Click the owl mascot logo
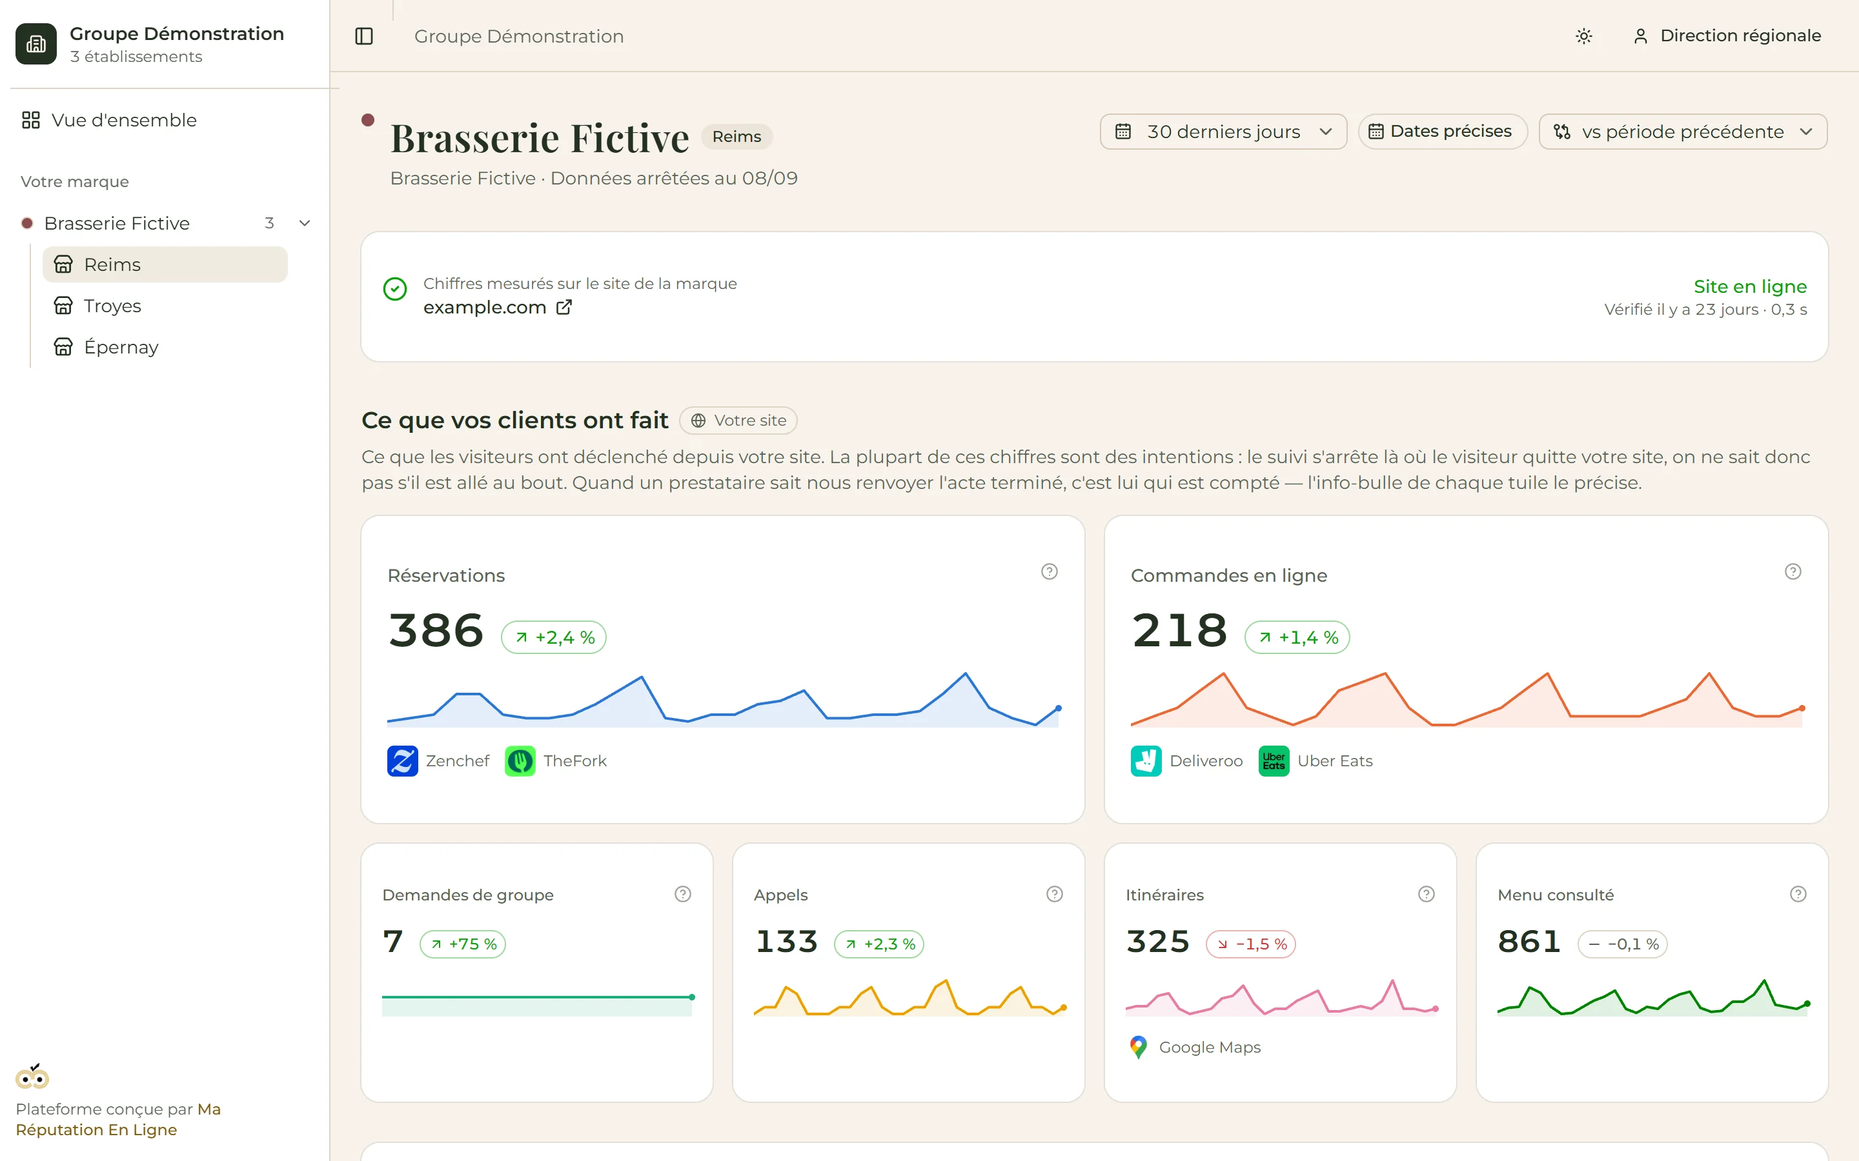The height and width of the screenshot is (1161, 1859). click(x=32, y=1077)
